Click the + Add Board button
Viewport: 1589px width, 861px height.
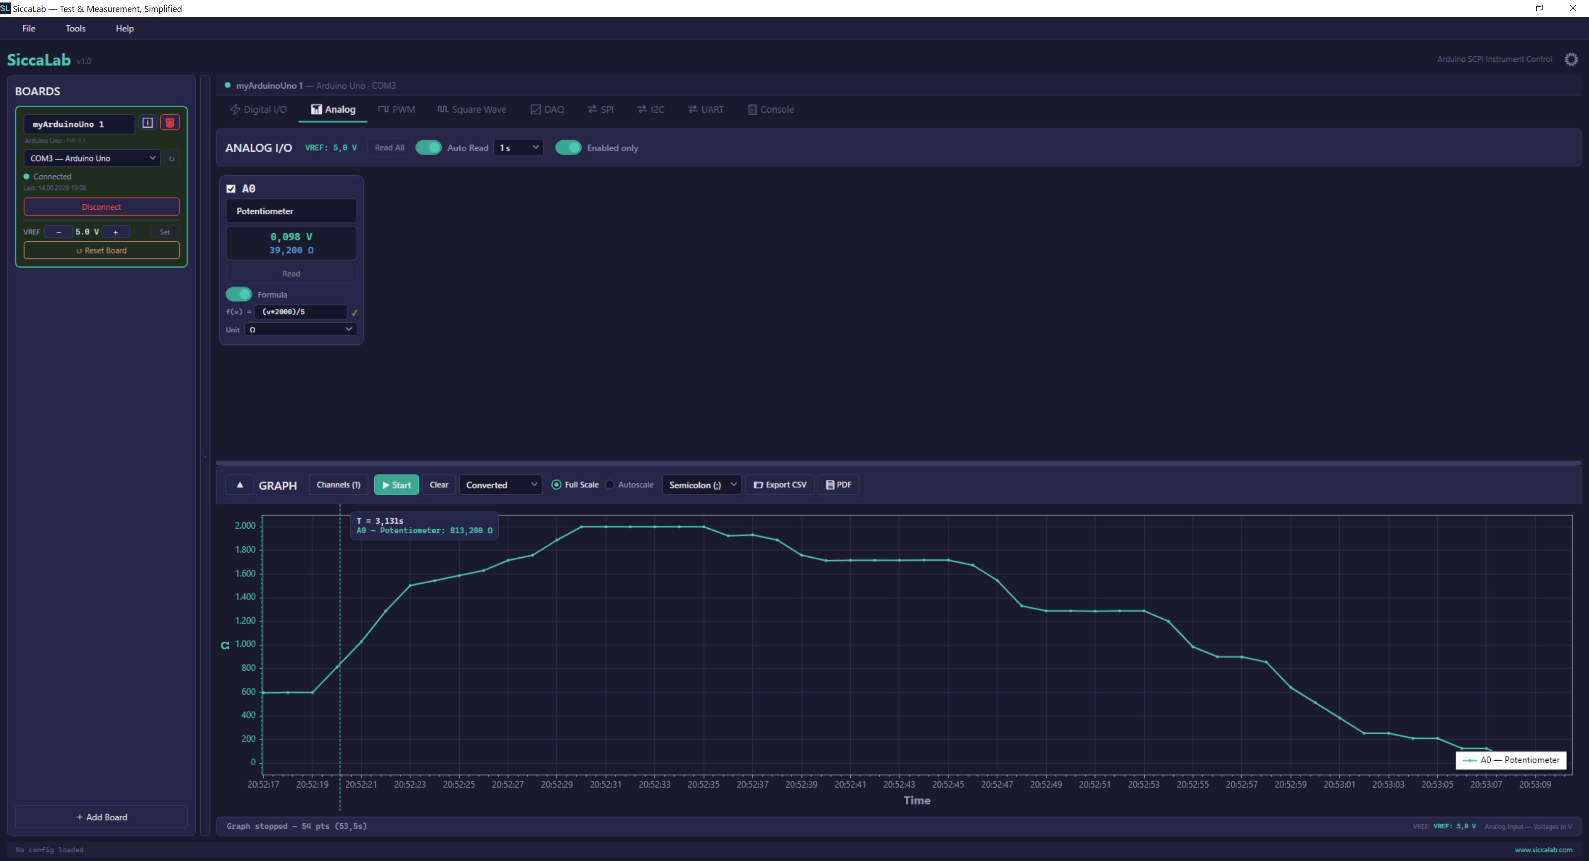coord(102,817)
